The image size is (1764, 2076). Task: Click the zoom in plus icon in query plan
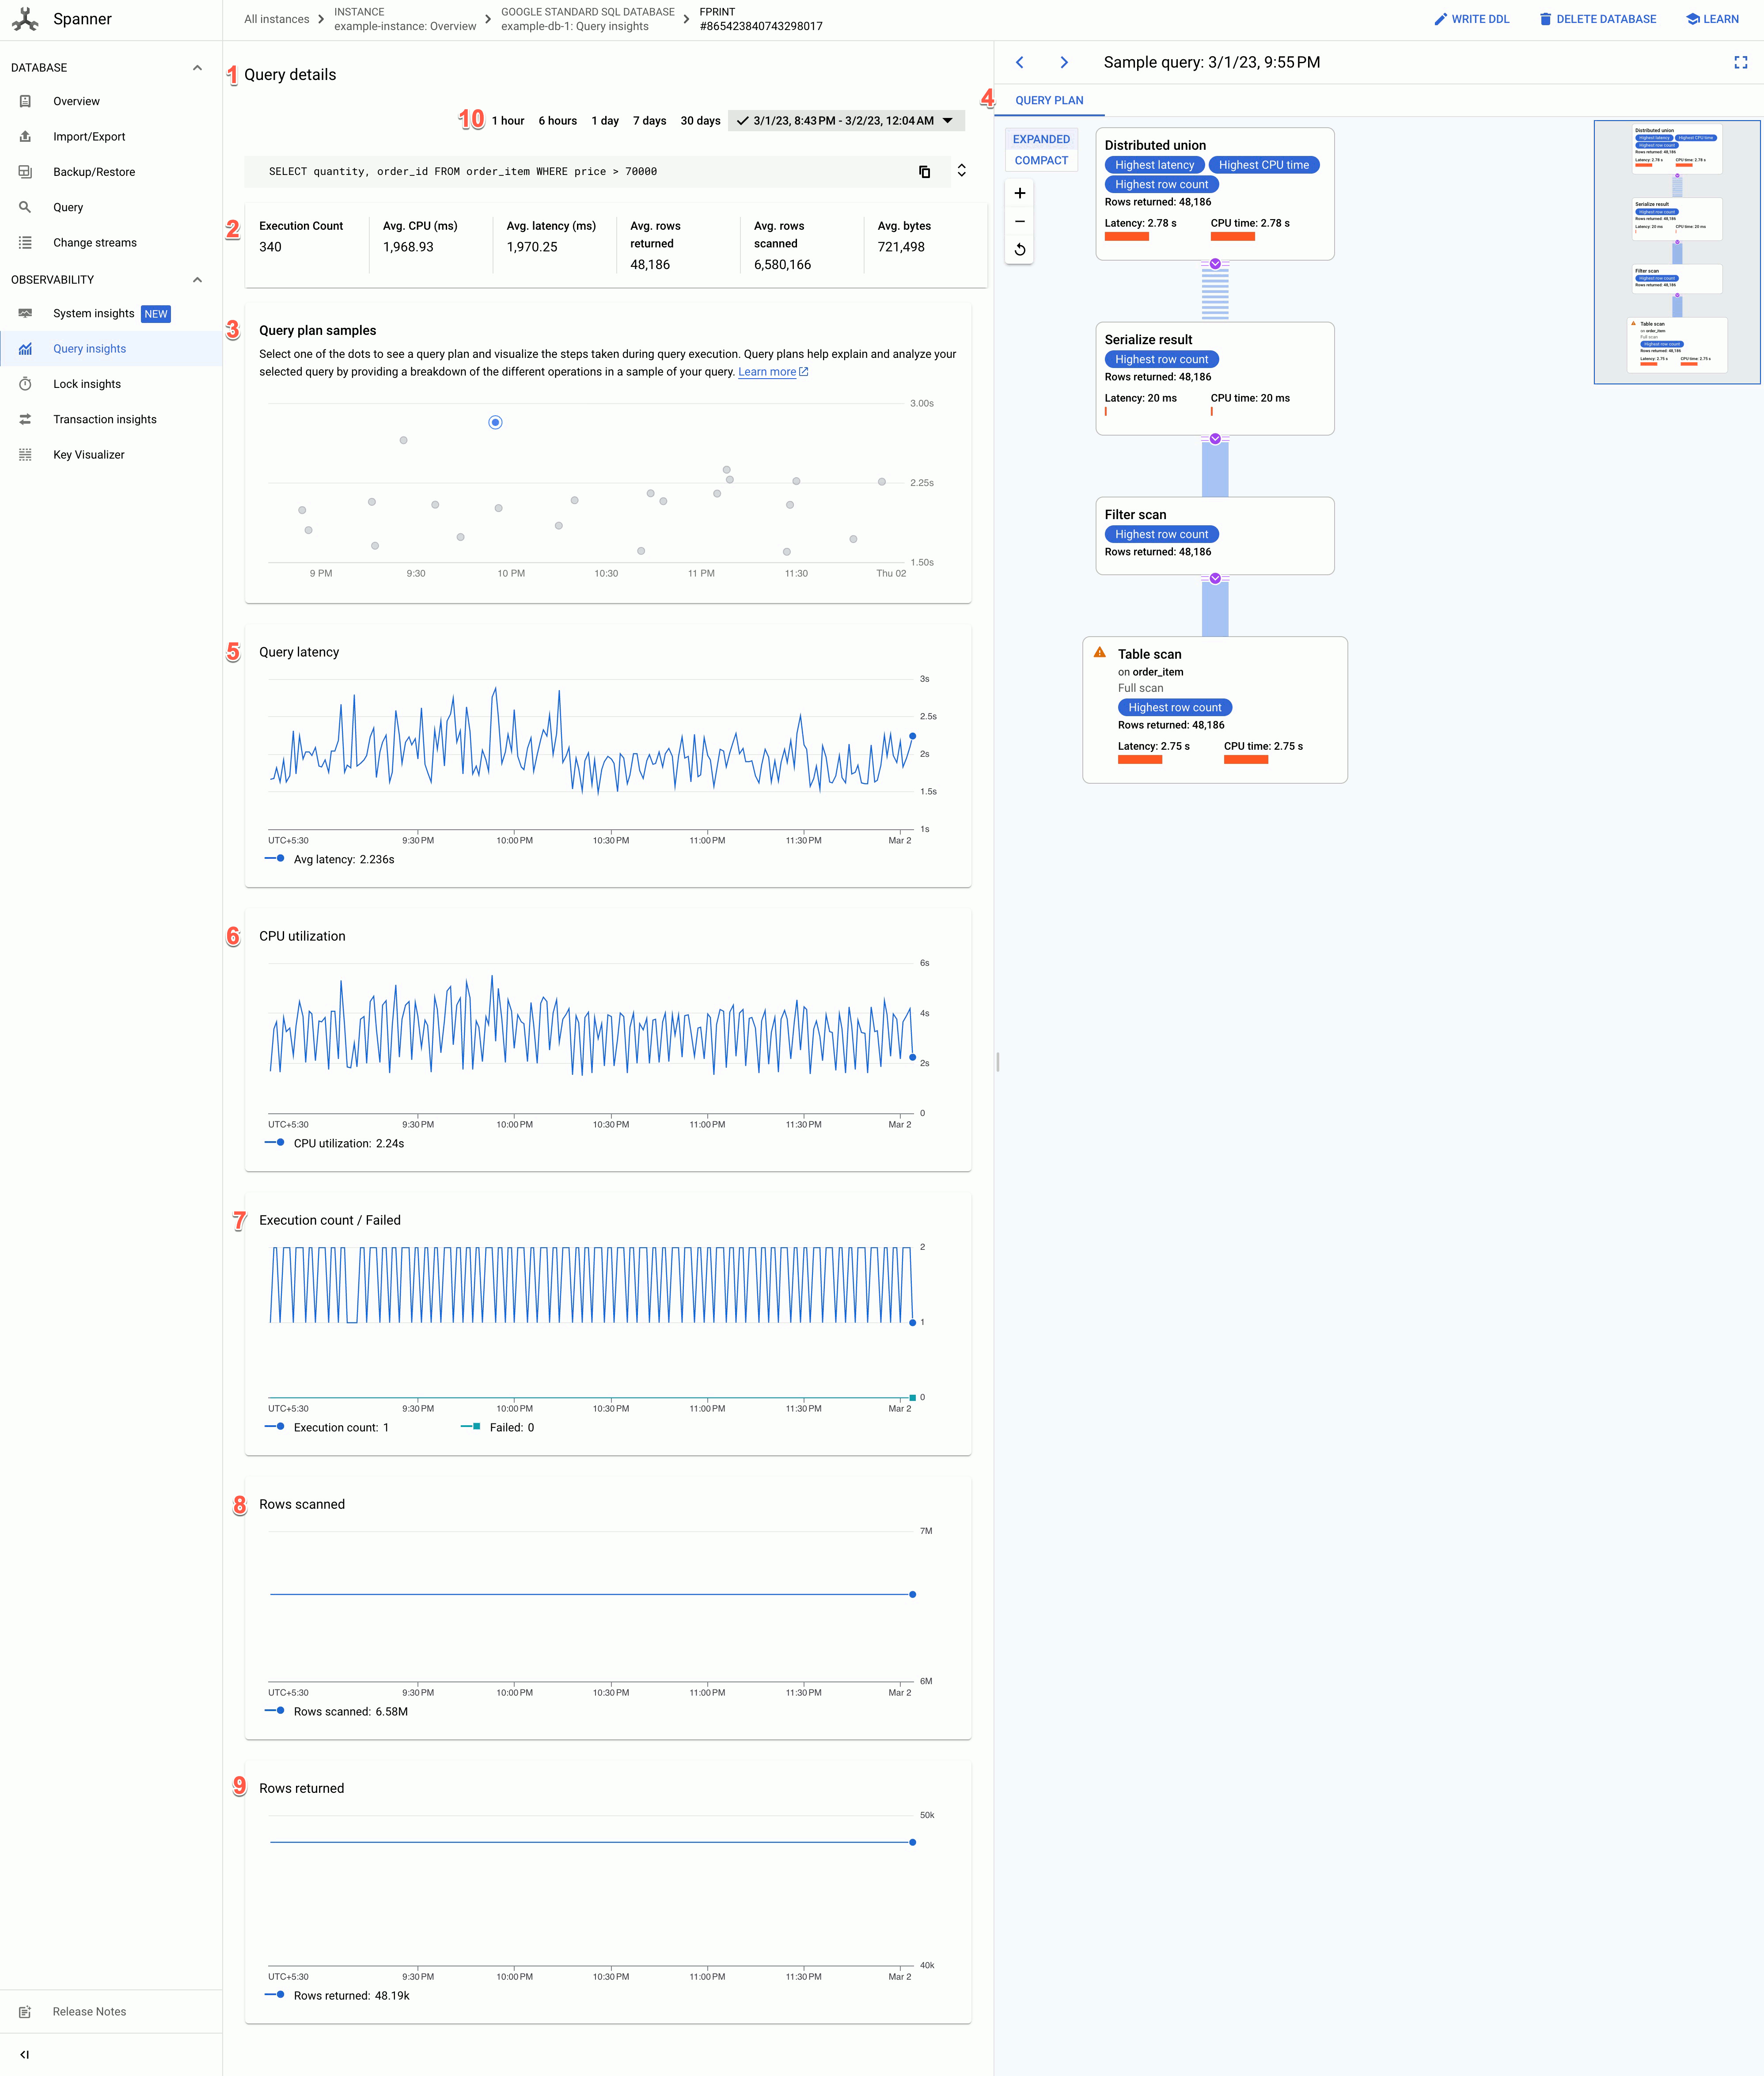pyautogui.click(x=1020, y=194)
